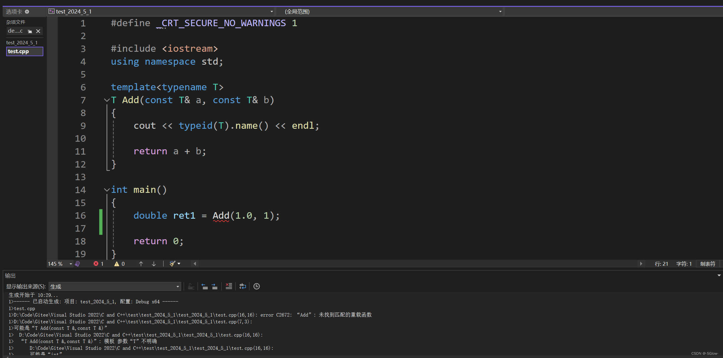
Task: Click the code cleanup broom icon
Action: pos(173,264)
